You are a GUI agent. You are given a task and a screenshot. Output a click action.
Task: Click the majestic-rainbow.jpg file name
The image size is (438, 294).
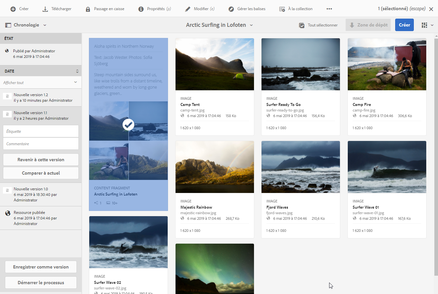198,213
